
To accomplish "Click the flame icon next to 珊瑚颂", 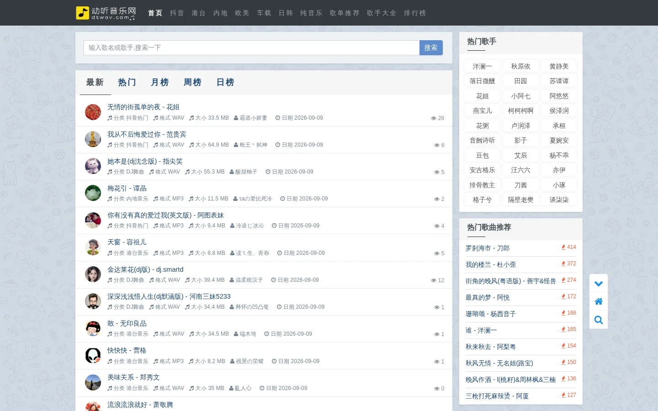I will pos(563,313).
